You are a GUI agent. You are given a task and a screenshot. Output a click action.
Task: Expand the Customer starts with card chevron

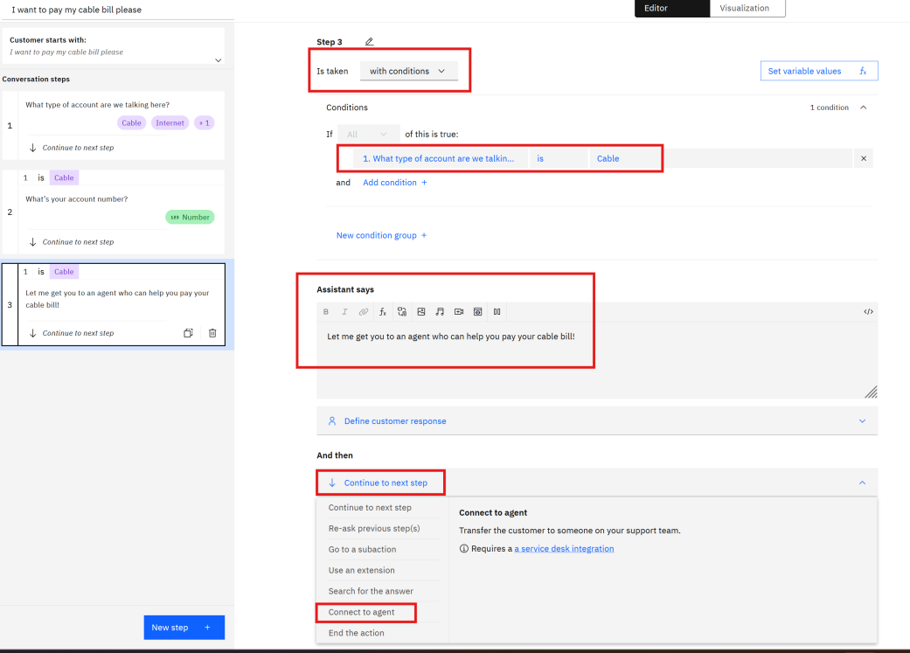click(219, 60)
